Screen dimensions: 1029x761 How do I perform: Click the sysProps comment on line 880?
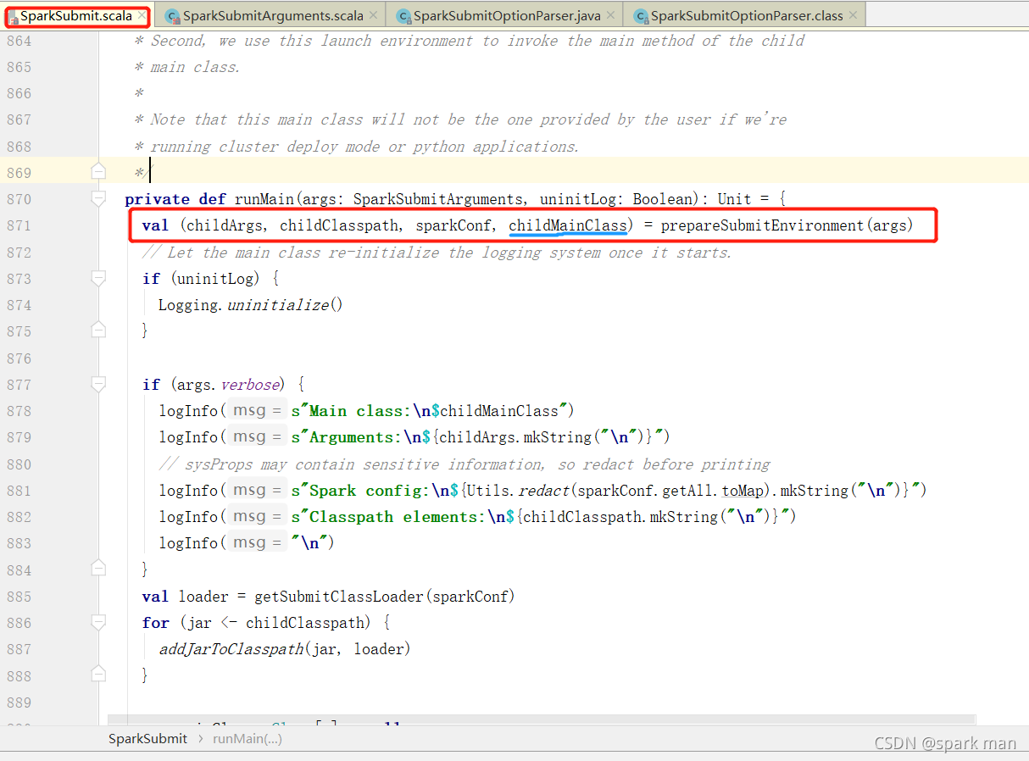click(464, 464)
